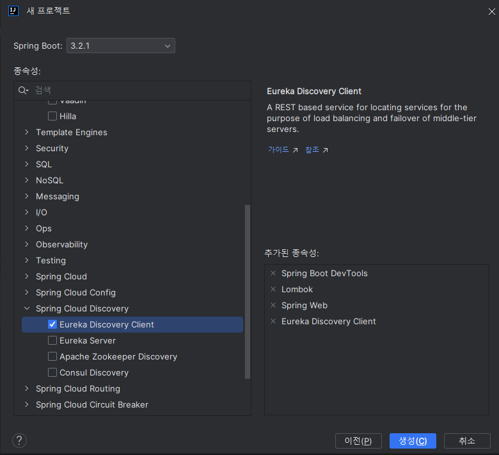499x455 pixels.
Task: Collapse the Spring Cloud Discovery category
Action: click(x=27, y=308)
